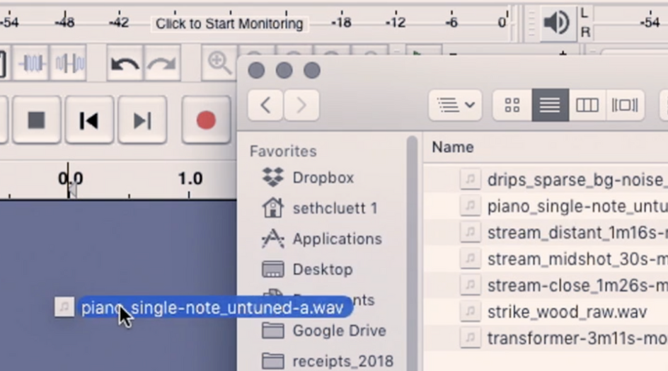Switch Finder to gallery view
This screenshot has height=371, width=668.
[x=625, y=105]
